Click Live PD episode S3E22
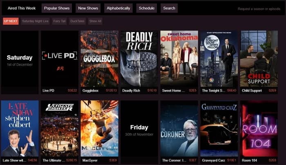 click(72, 90)
